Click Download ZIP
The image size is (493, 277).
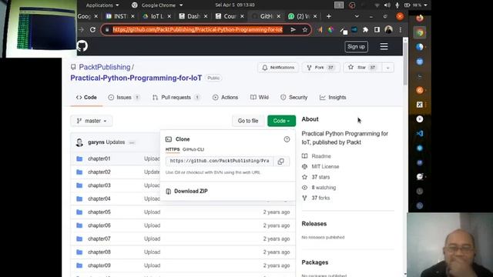tap(191, 191)
